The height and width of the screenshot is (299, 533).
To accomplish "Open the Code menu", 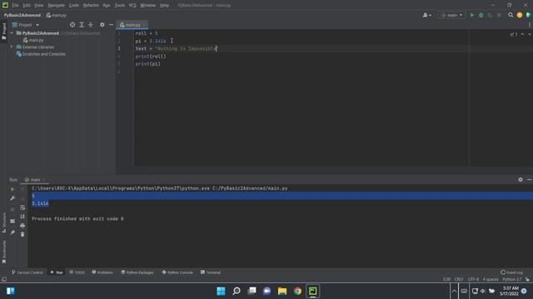I will [x=74, y=6].
